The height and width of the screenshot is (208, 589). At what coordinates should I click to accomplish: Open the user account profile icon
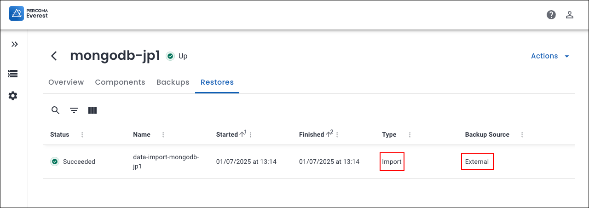[570, 15]
